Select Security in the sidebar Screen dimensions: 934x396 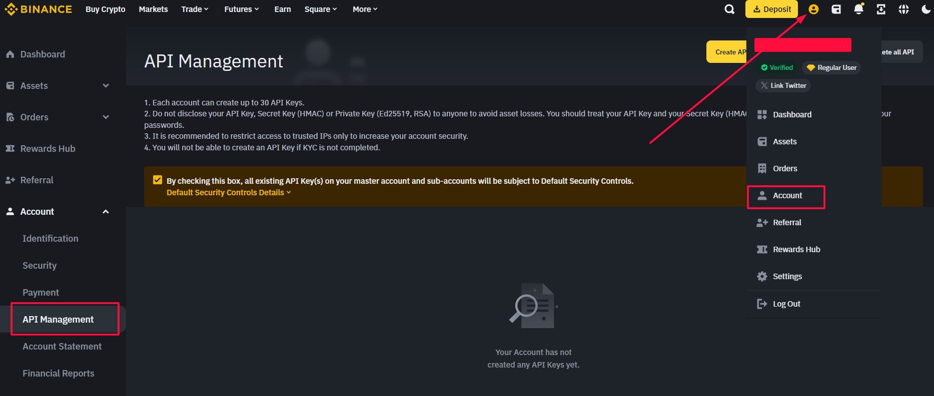[40, 265]
